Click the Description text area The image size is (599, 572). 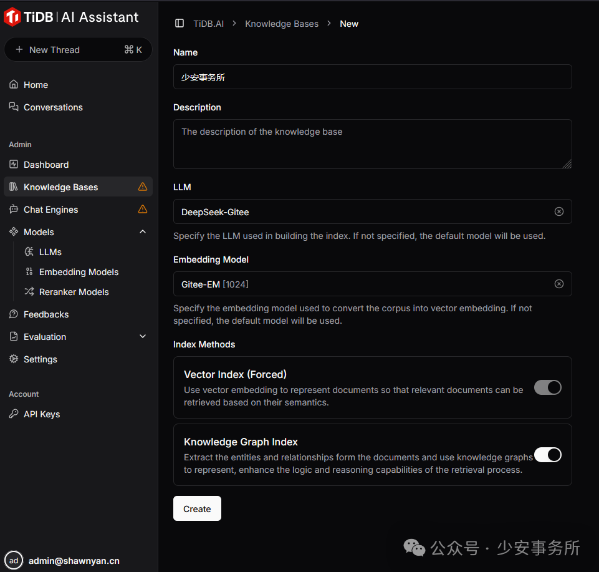coord(373,144)
